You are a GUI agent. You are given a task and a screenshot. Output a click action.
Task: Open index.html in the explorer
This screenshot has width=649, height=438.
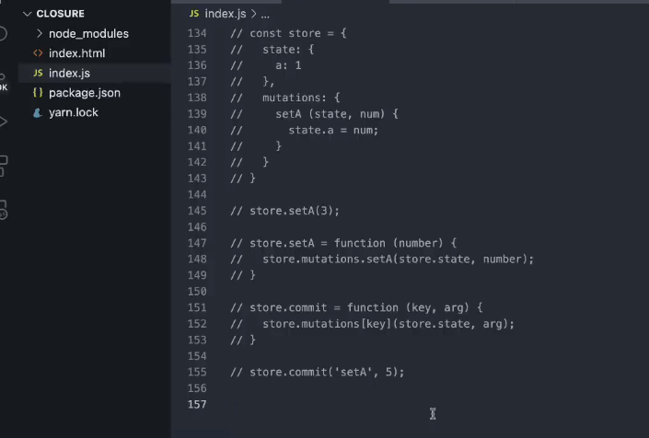[x=76, y=53]
